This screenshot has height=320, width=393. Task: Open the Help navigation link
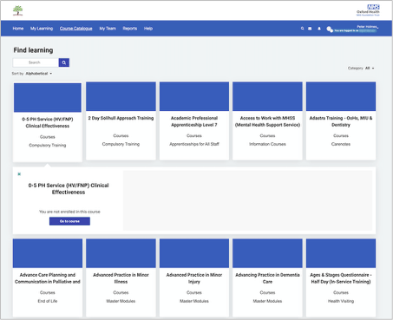[148, 29]
